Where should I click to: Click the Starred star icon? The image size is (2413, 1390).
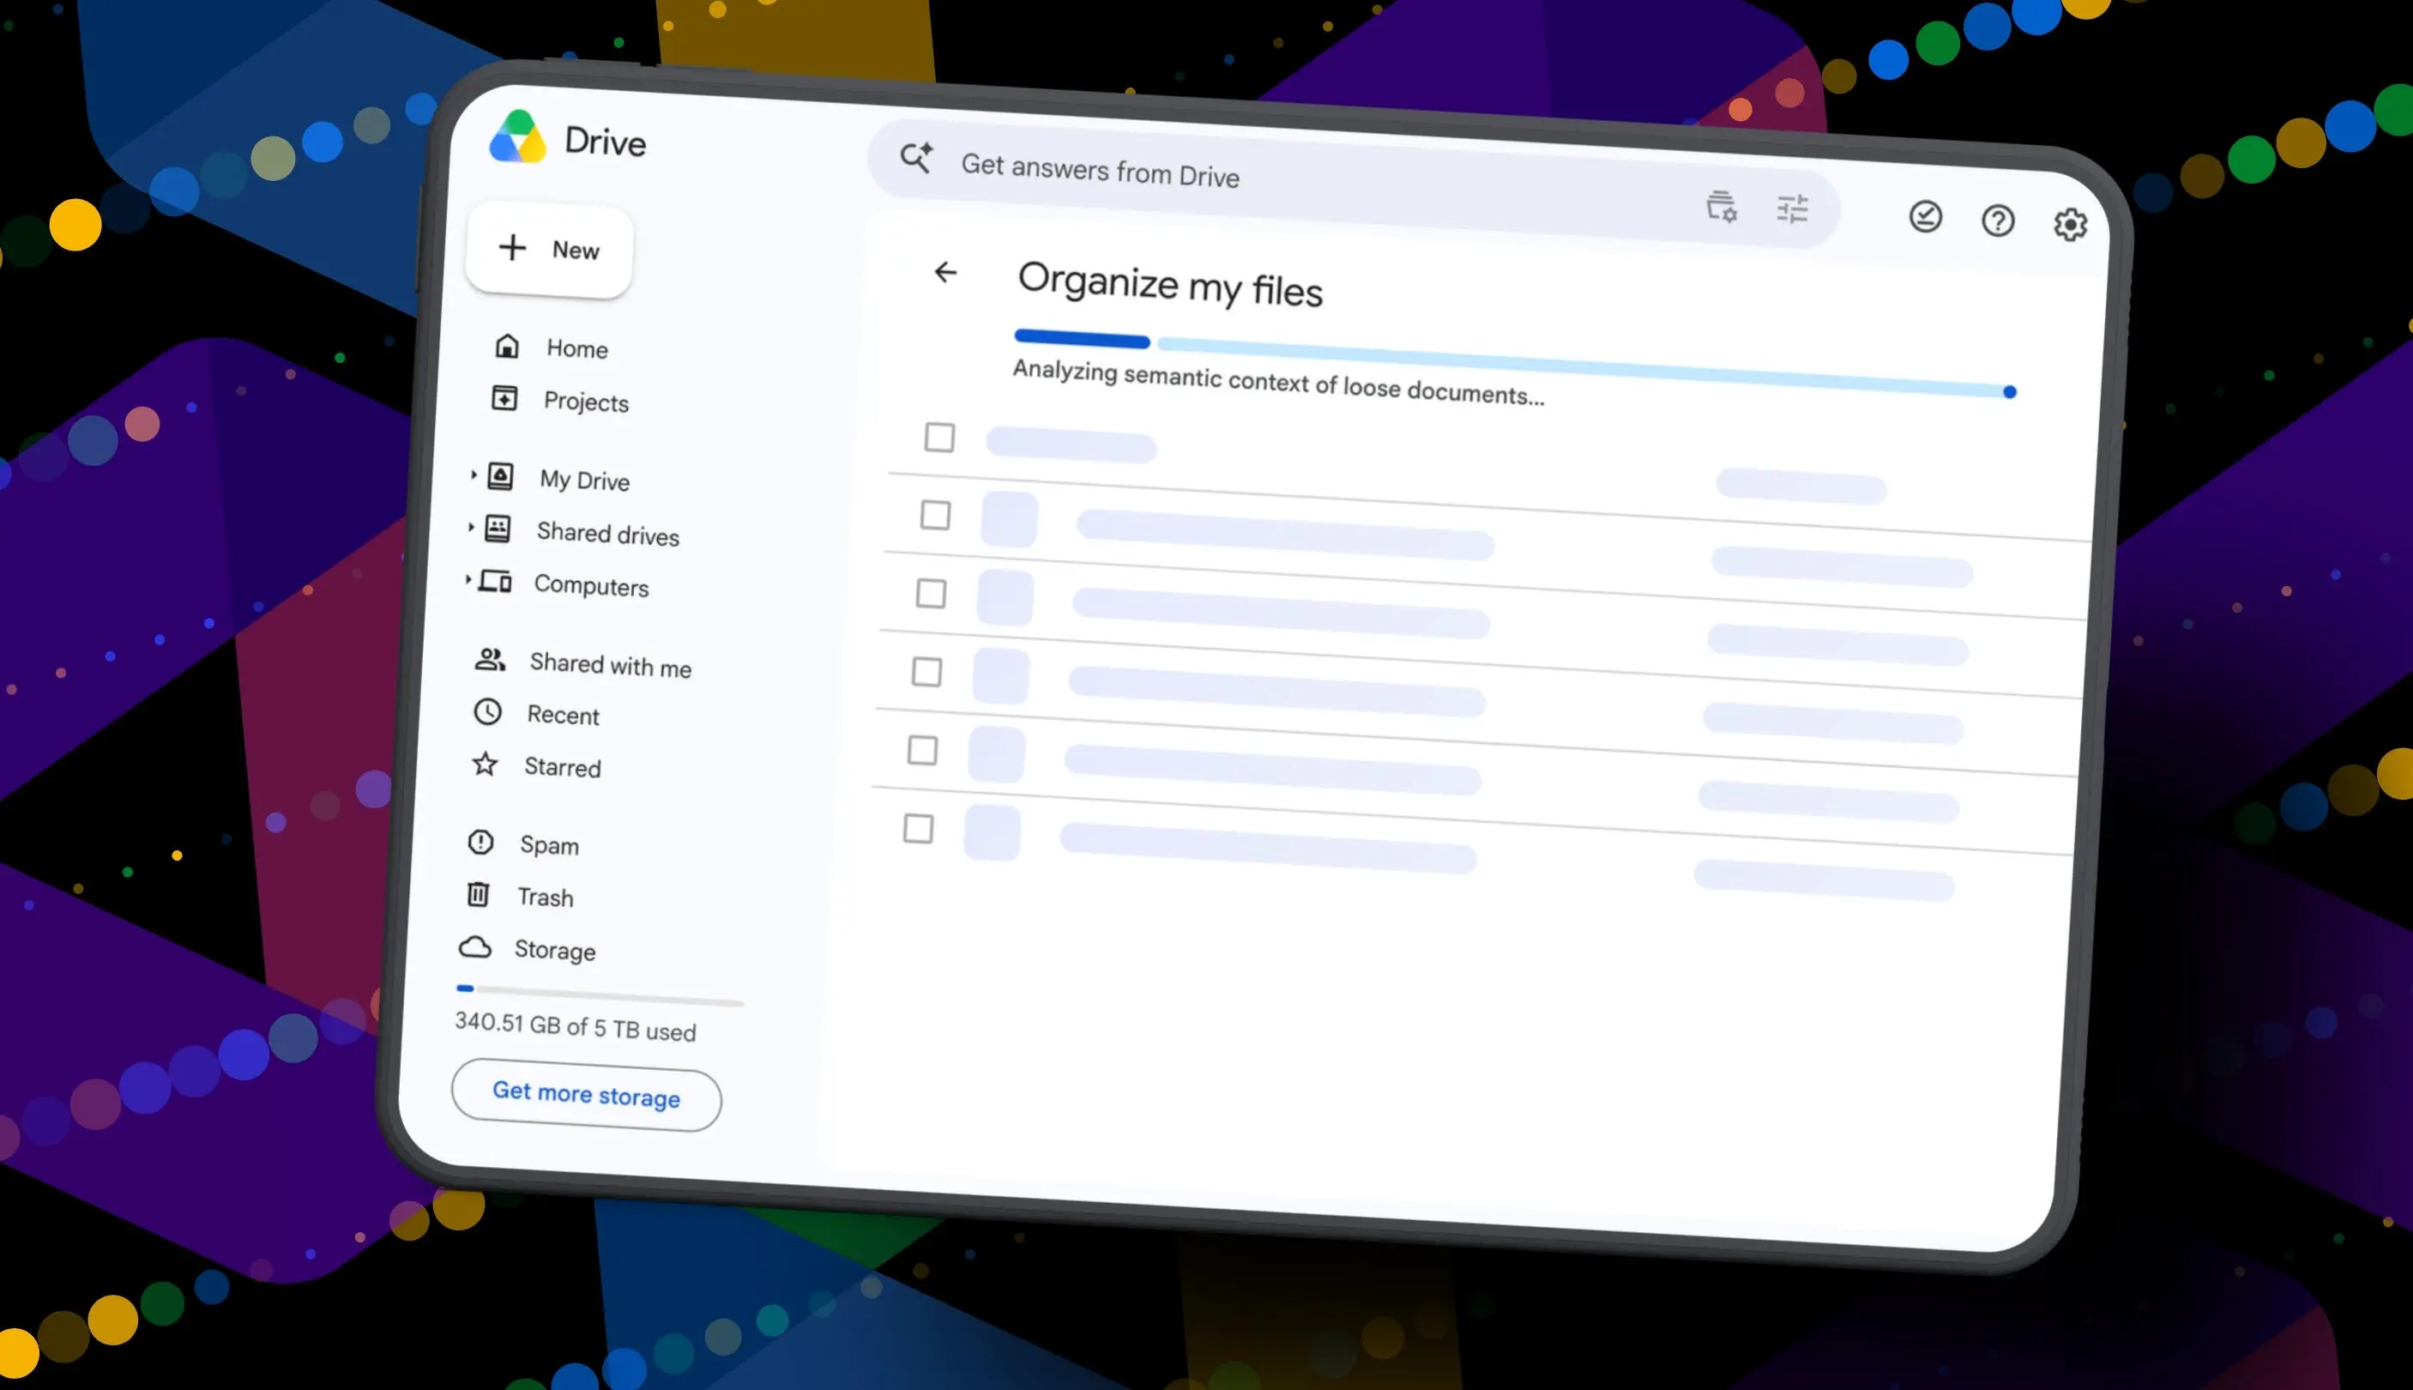pos(485,764)
